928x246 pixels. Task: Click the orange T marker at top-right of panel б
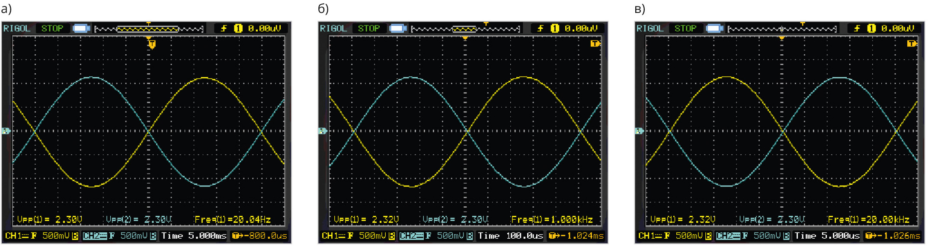tap(595, 44)
